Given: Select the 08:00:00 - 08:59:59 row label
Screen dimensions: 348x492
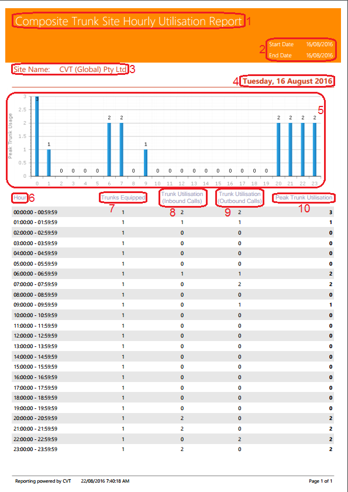Looking at the screenshot, I should click(x=36, y=295).
